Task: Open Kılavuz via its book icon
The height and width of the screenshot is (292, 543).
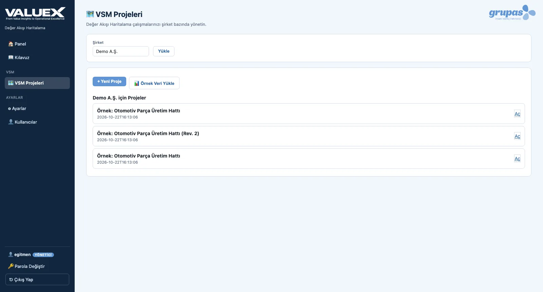Action: click(x=11, y=58)
